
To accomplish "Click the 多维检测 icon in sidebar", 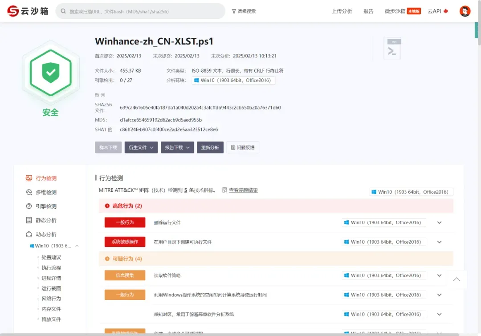I will point(29,192).
